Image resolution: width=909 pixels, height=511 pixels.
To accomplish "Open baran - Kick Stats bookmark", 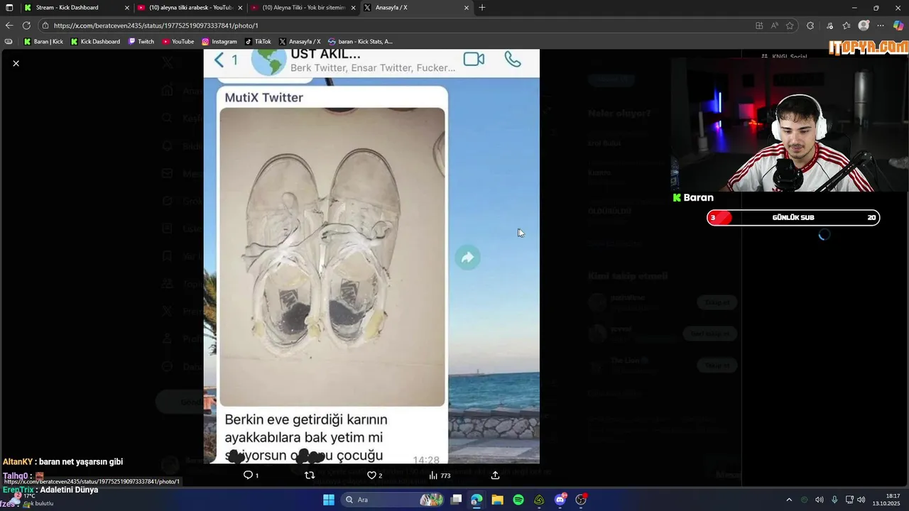I will [x=360, y=41].
